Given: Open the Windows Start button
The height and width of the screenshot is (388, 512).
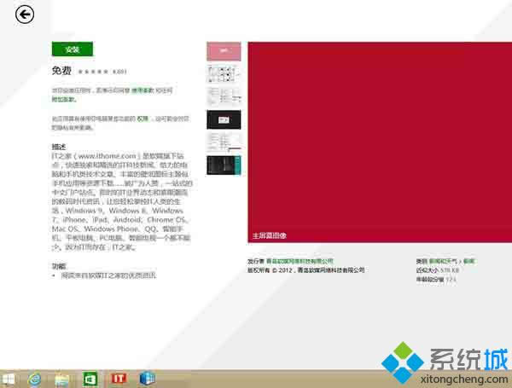Looking at the screenshot, I should click(x=9, y=379).
